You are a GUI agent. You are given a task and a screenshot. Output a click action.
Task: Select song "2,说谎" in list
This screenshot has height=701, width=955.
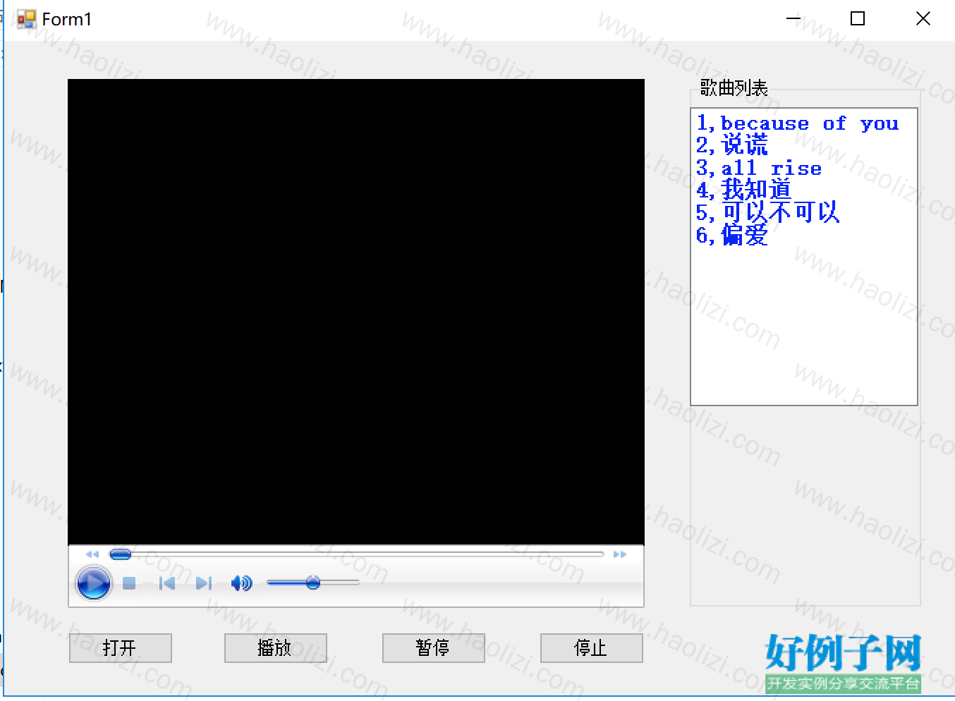(x=731, y=145)
